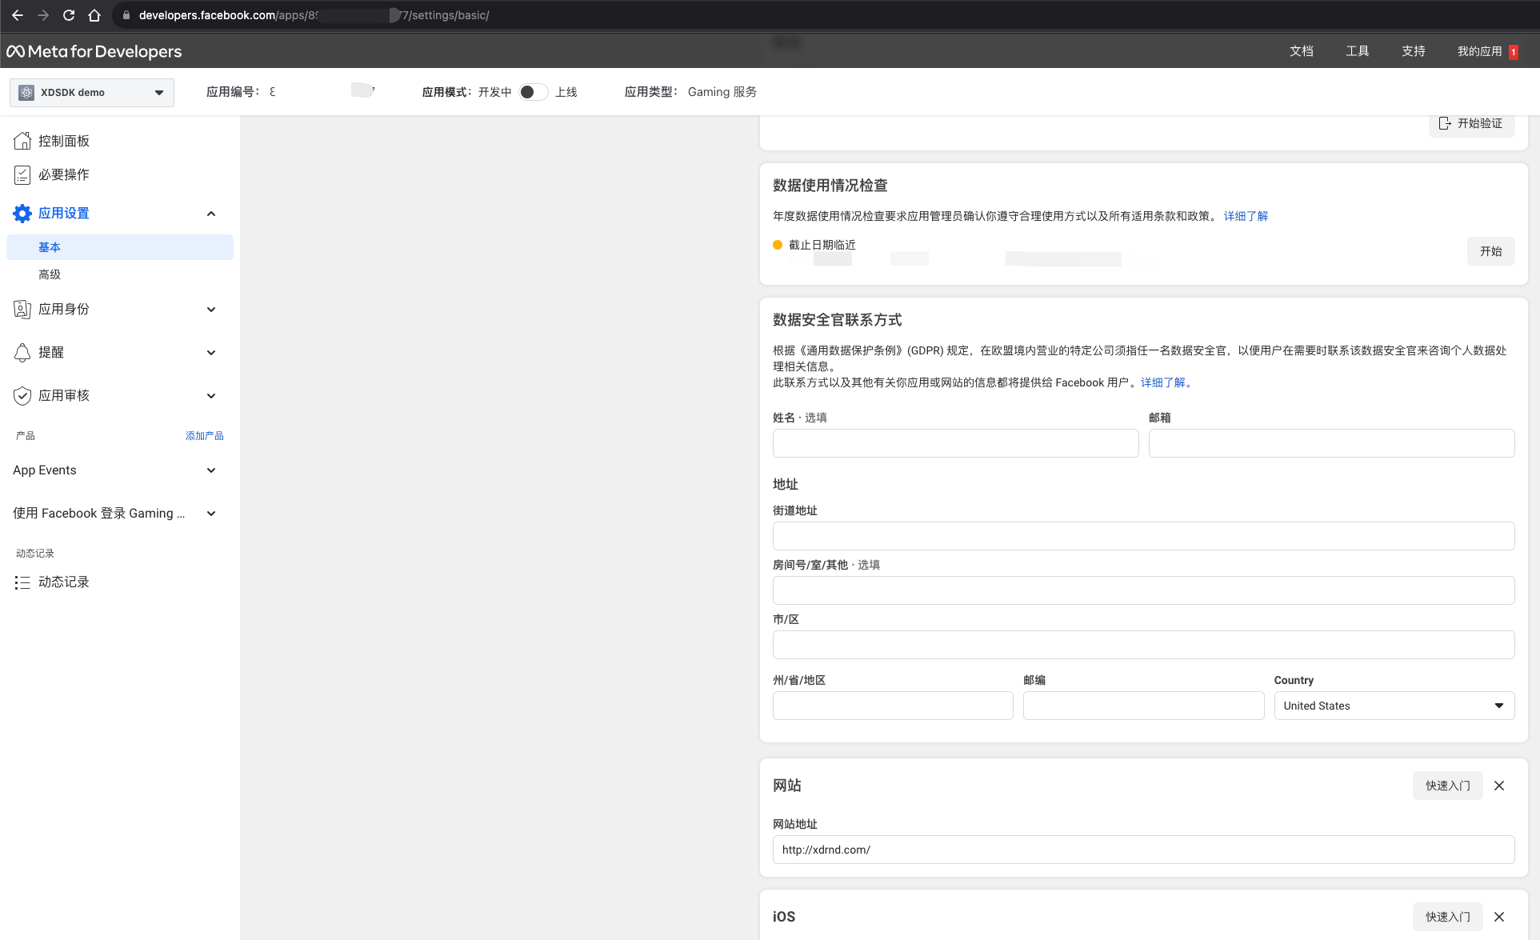Toggle app mode from development to live
Image resolution: width=1540 pixels, height=940 pixels.
533,92
